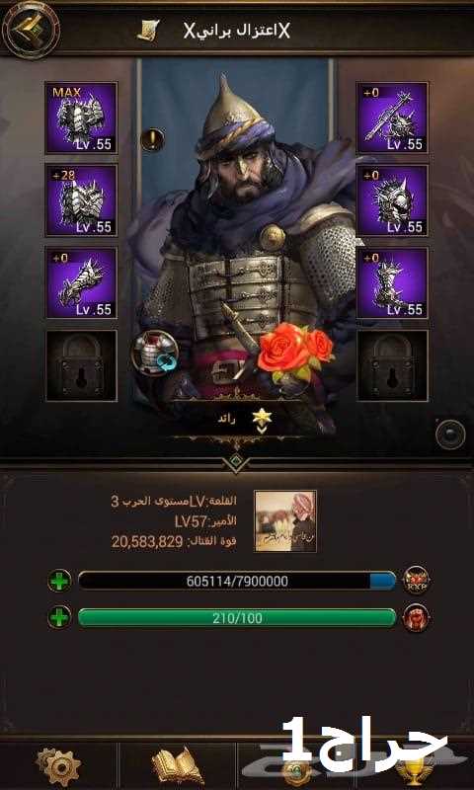Toggle the round button beside hero portrait
This screenshot has width=474, height=790.
point(450,434)
